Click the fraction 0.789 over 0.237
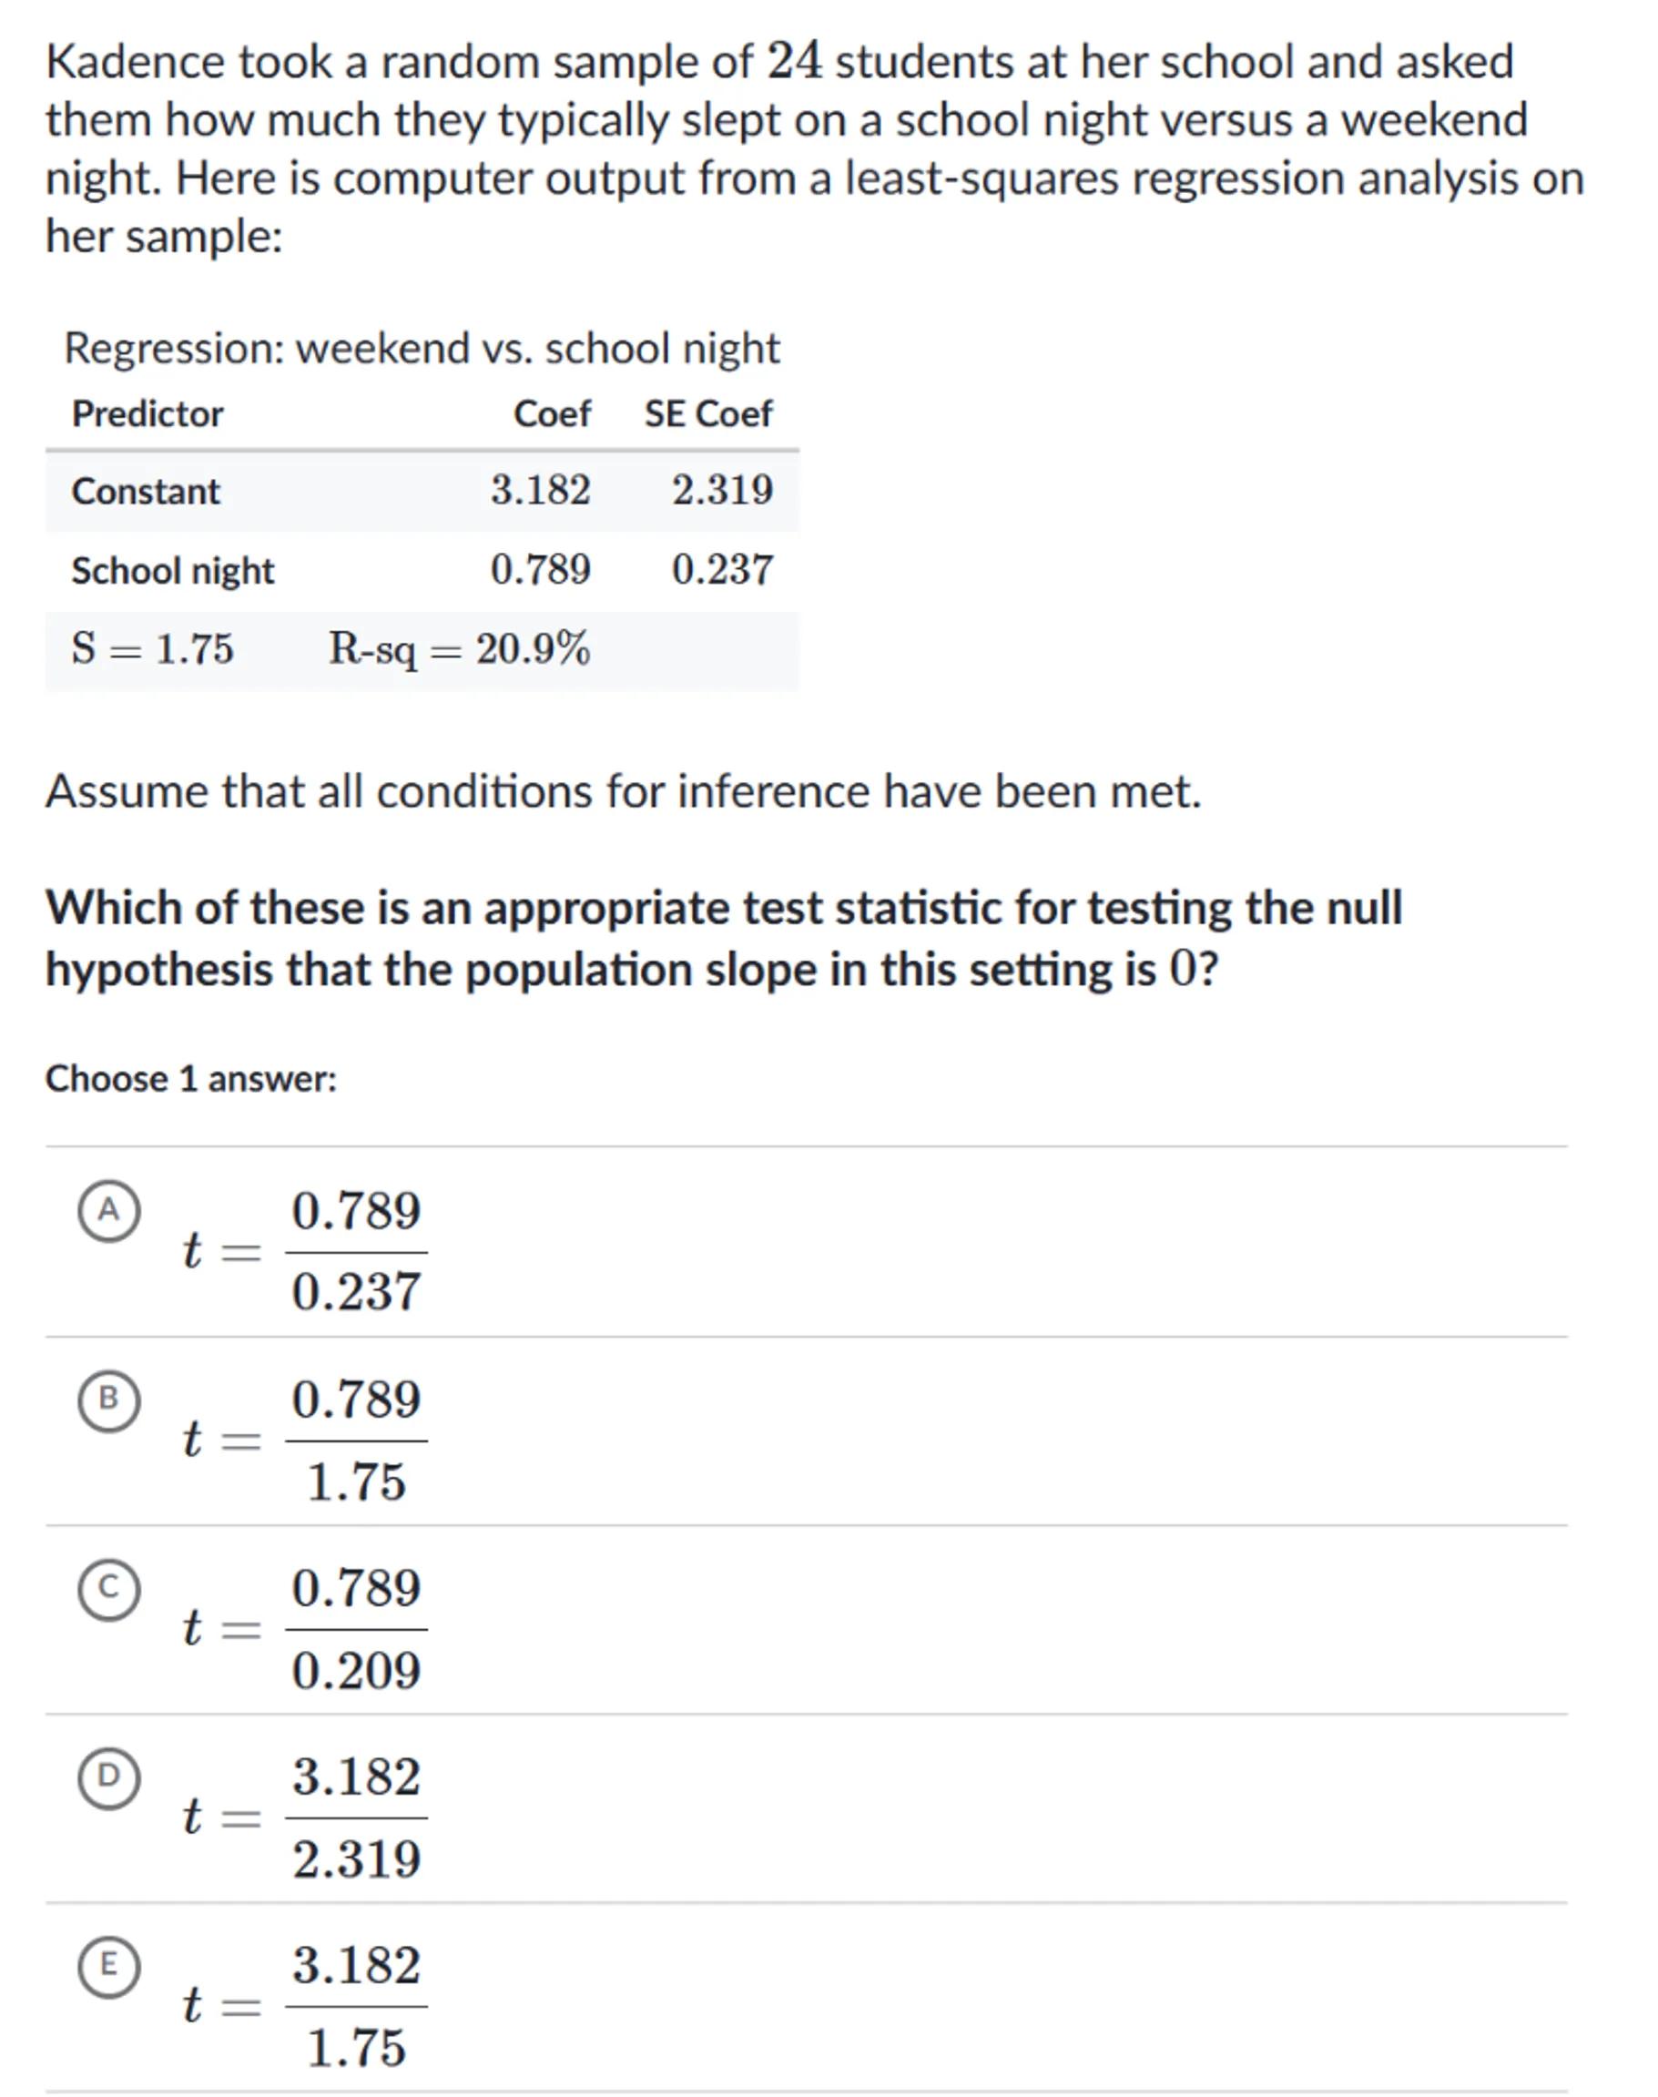This screenshot has height=2097, width=1658. (x=356, y=1250)
